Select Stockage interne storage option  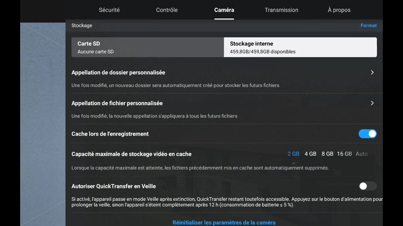[x=300, y=47]
